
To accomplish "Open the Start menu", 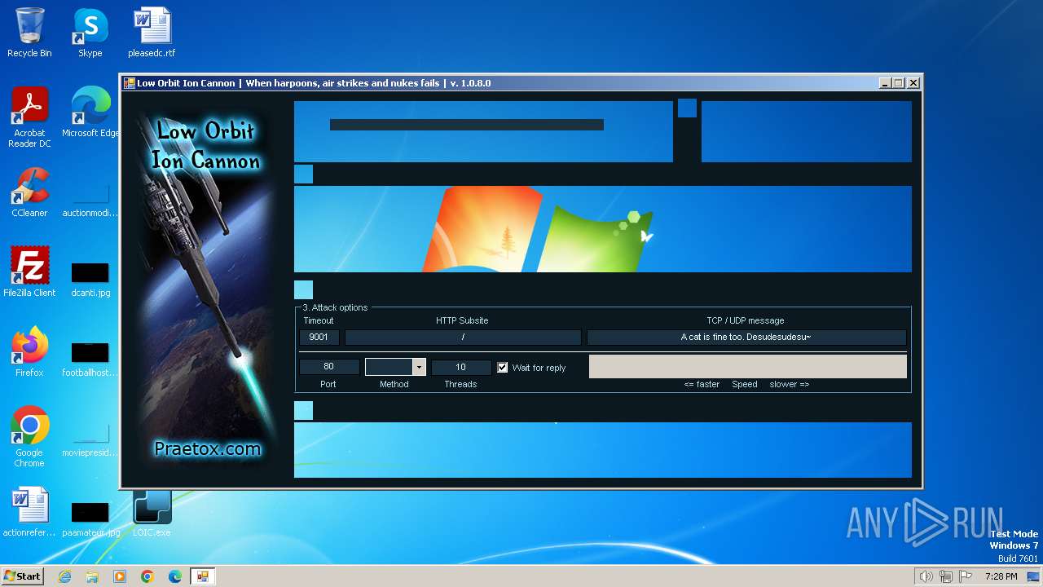I will click(x=22, y=576).
